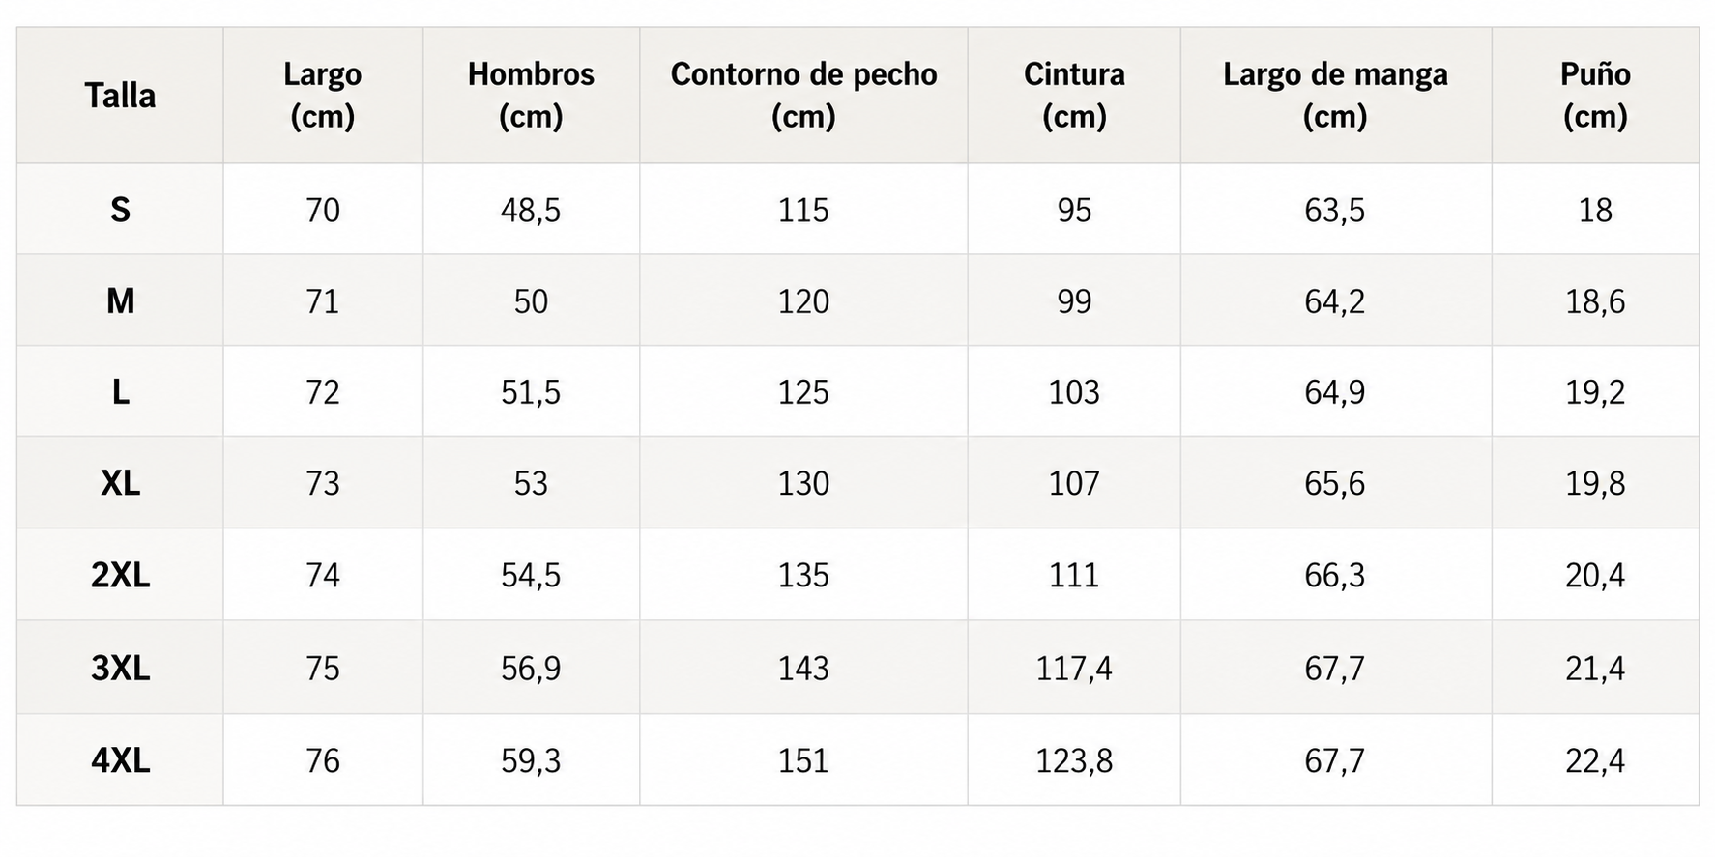Select the Cintura (cm) header cell
Screen dimensions: 1715x857
coord(1074,96)
